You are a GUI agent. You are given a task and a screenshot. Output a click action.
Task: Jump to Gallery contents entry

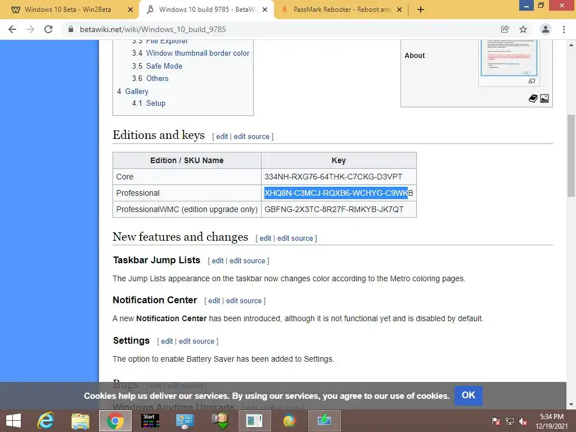136,92
